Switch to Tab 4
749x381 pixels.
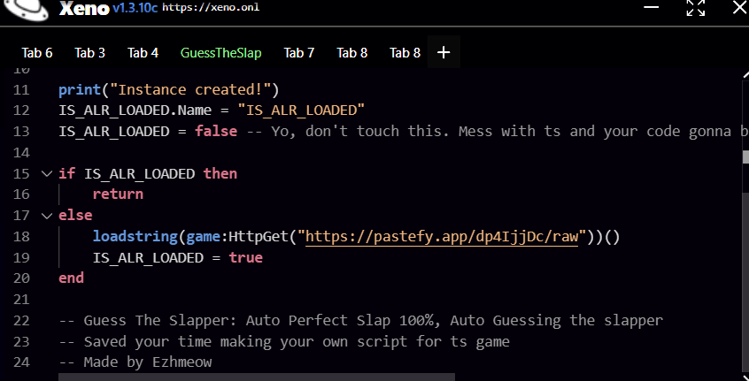pyautogui.click(x=143, y=52)
